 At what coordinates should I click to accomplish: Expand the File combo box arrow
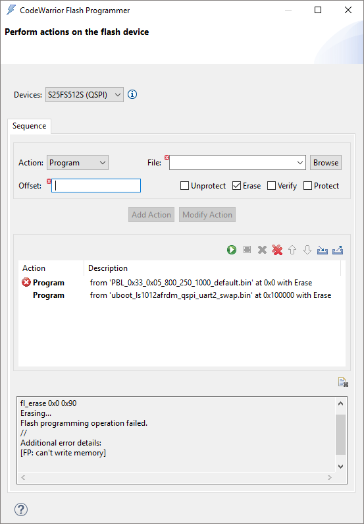[300, 163]
